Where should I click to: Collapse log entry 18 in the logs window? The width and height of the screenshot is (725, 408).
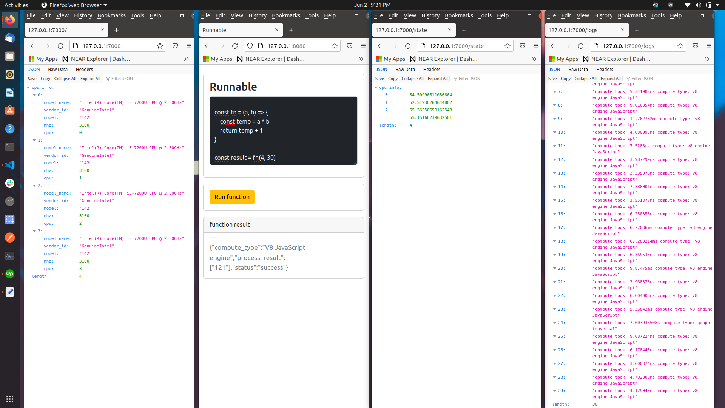tap(555, 241)
